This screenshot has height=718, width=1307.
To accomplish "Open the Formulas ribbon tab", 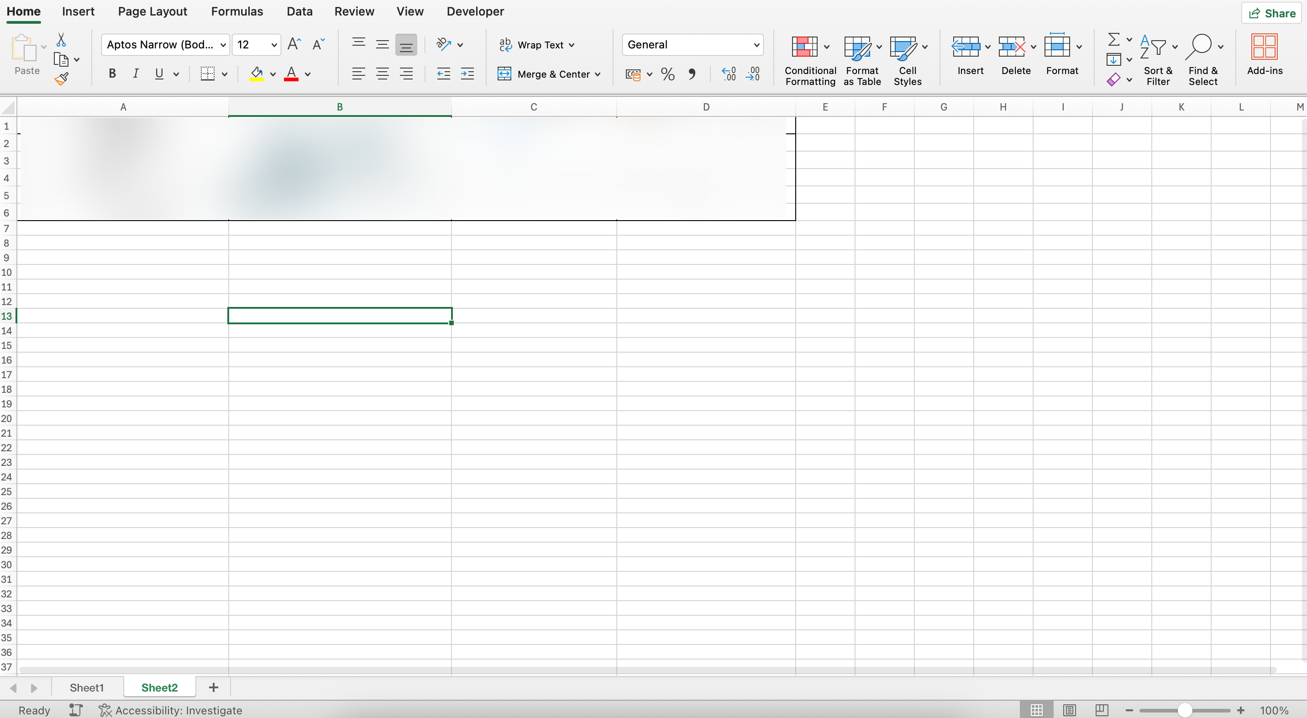I will pos(237,11).
